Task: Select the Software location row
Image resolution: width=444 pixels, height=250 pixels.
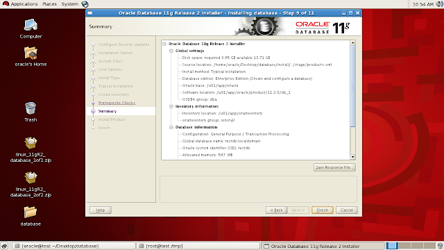Action: click(x=236, y=92)
